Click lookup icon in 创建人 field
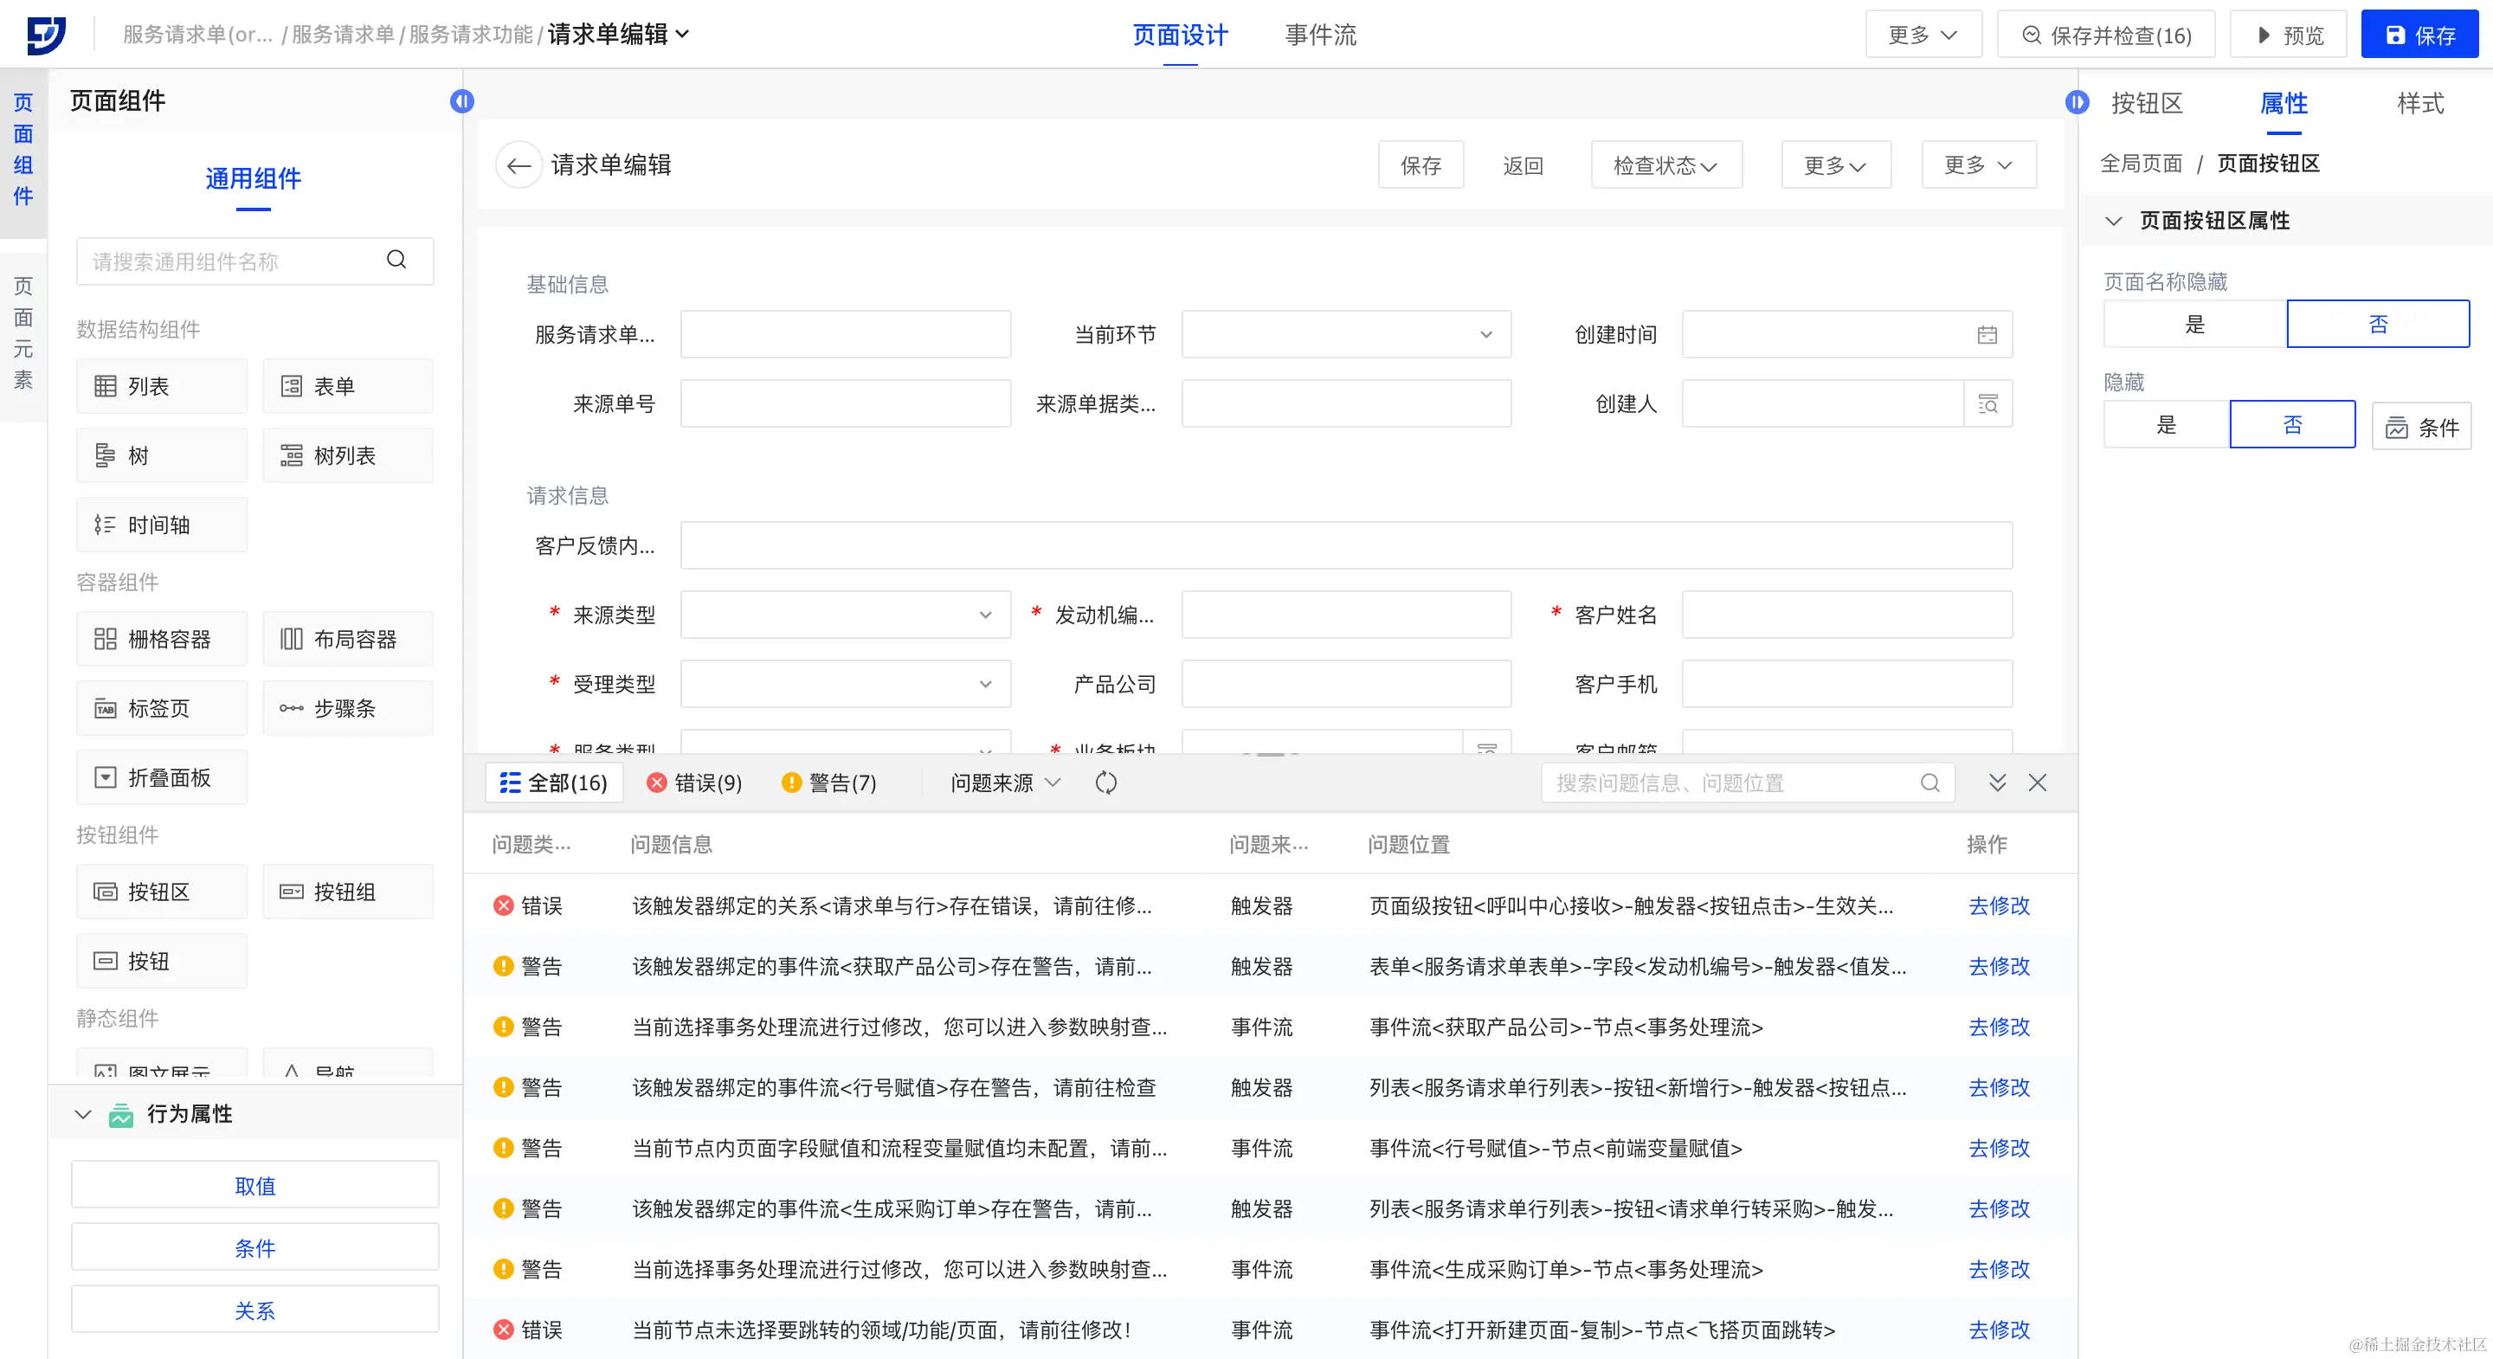The height and width of the screenshot is (1359, 2493). pos(1987,404)
